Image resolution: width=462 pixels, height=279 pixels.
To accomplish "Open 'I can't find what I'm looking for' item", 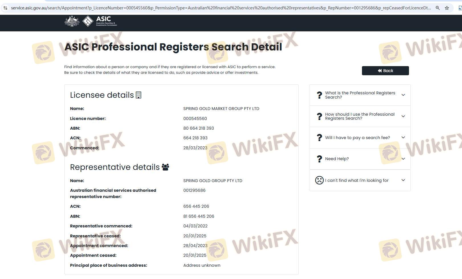I will (x=360, y=180).
